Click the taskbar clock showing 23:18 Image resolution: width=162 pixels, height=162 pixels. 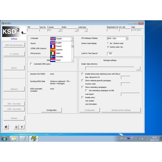pos(154,139)
